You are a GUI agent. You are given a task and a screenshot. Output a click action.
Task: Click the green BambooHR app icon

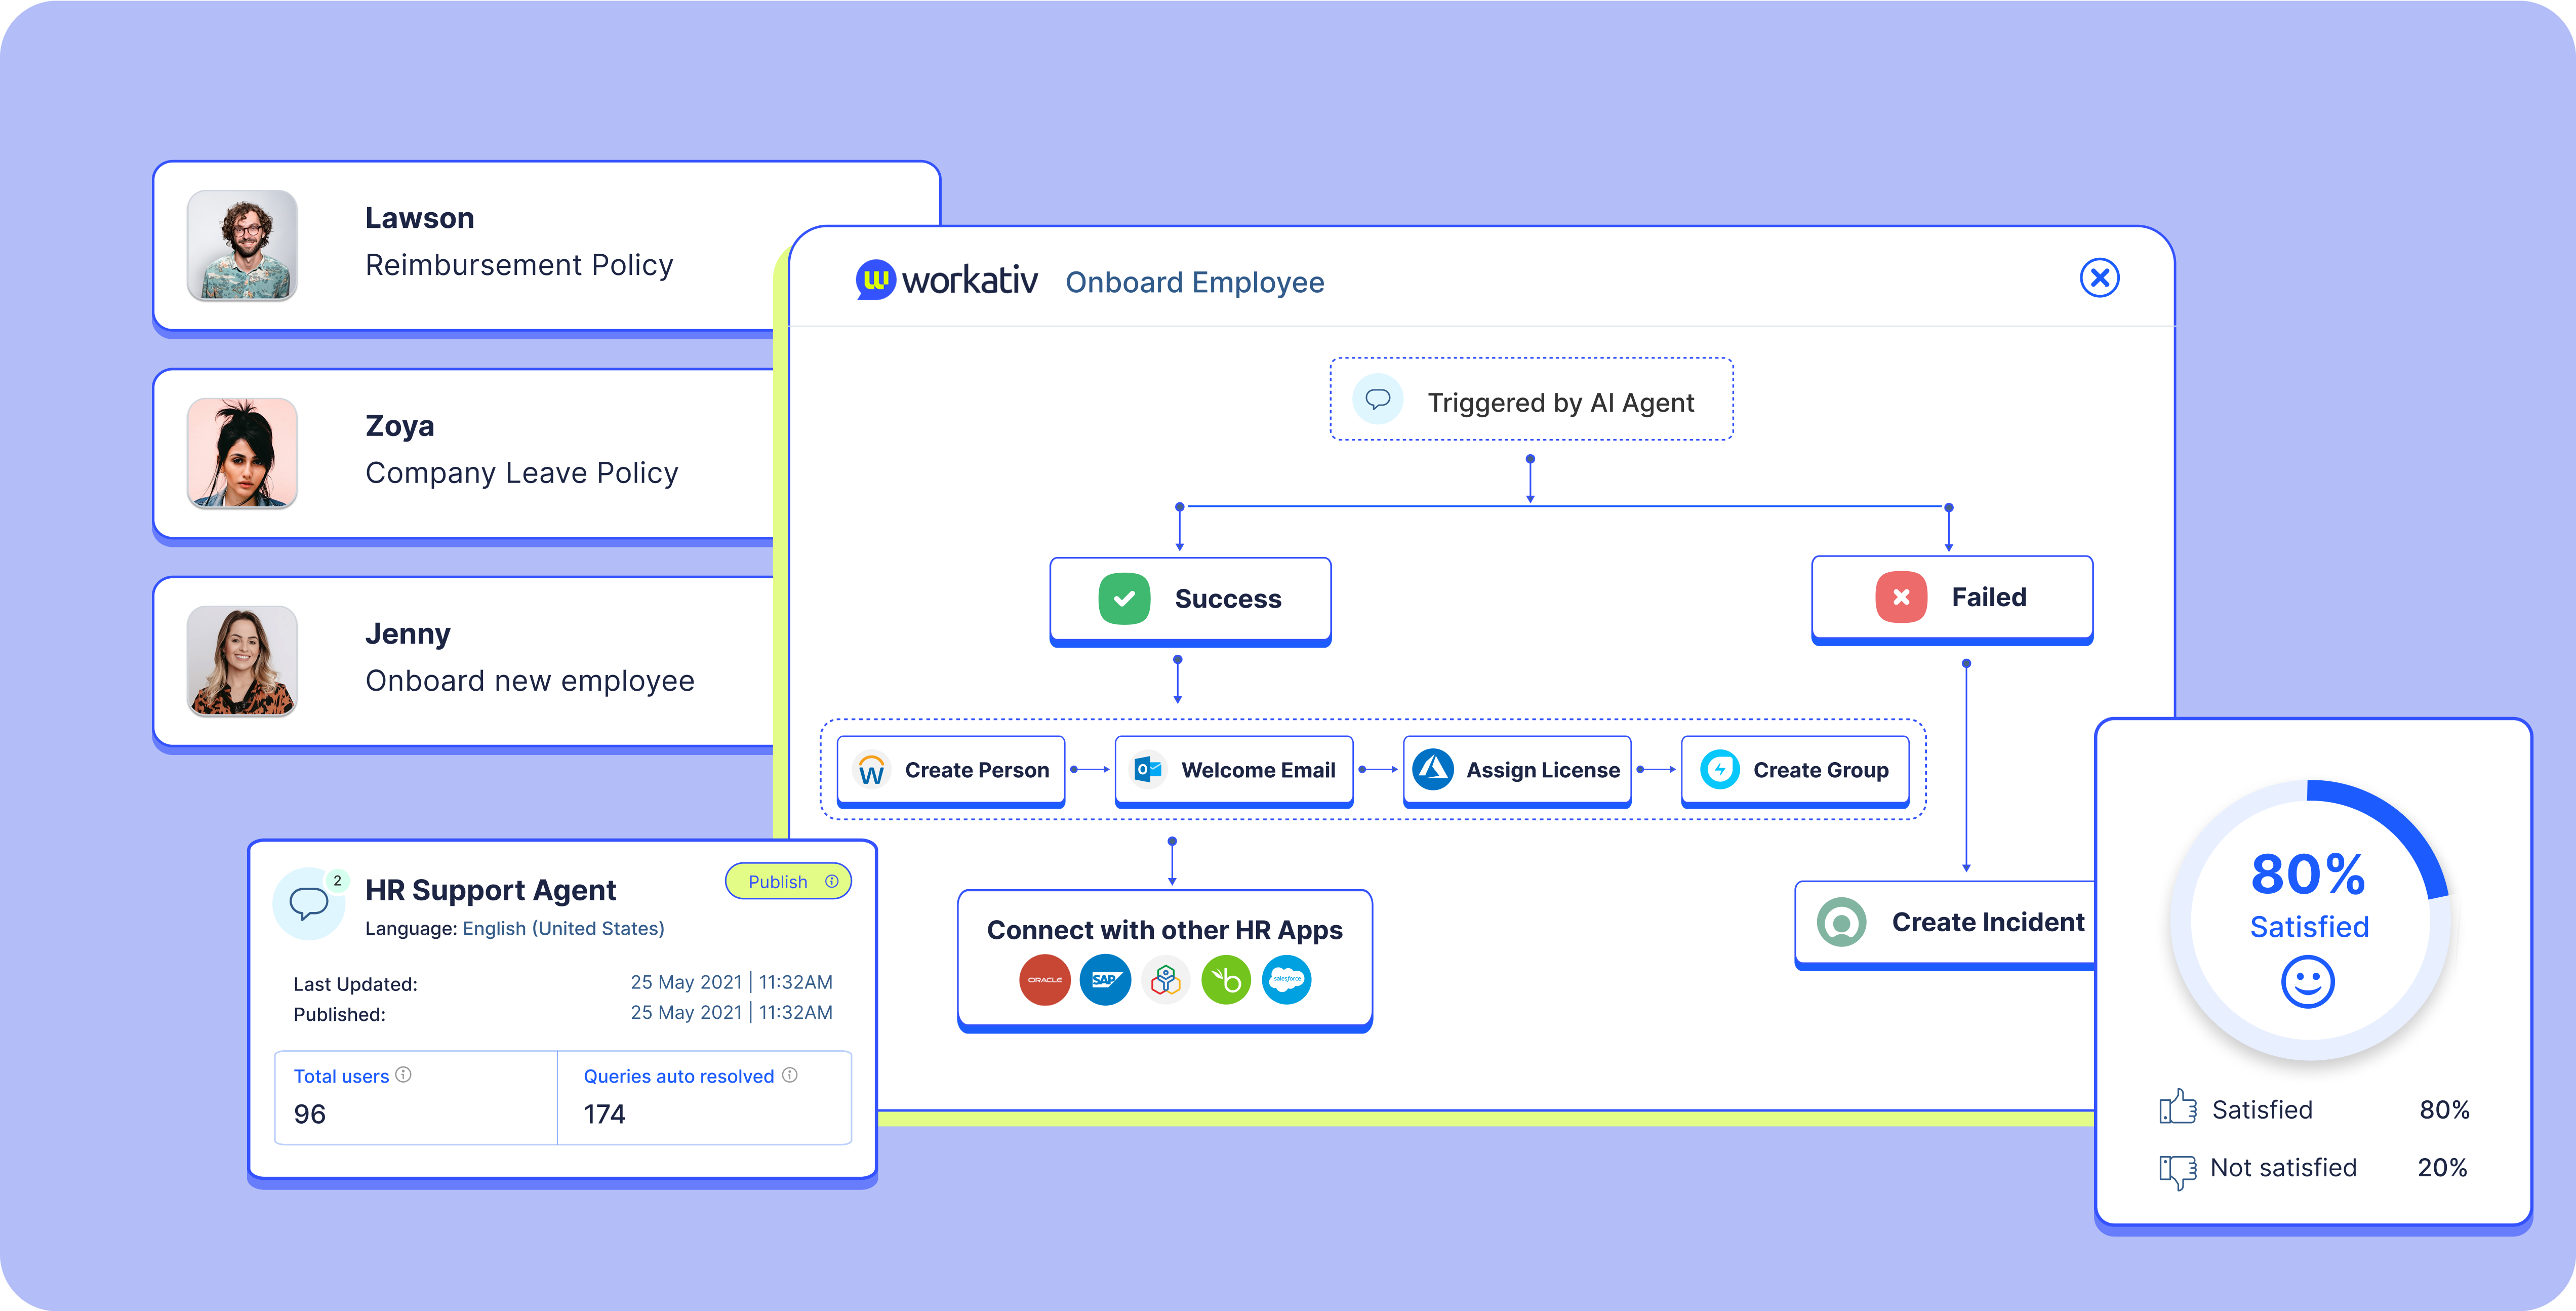pyautogui.click(x=1226, y=980)
